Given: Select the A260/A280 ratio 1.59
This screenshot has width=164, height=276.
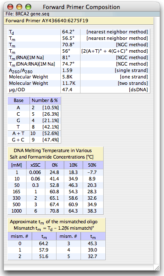Looking at the screenshot, I should 67,70.
